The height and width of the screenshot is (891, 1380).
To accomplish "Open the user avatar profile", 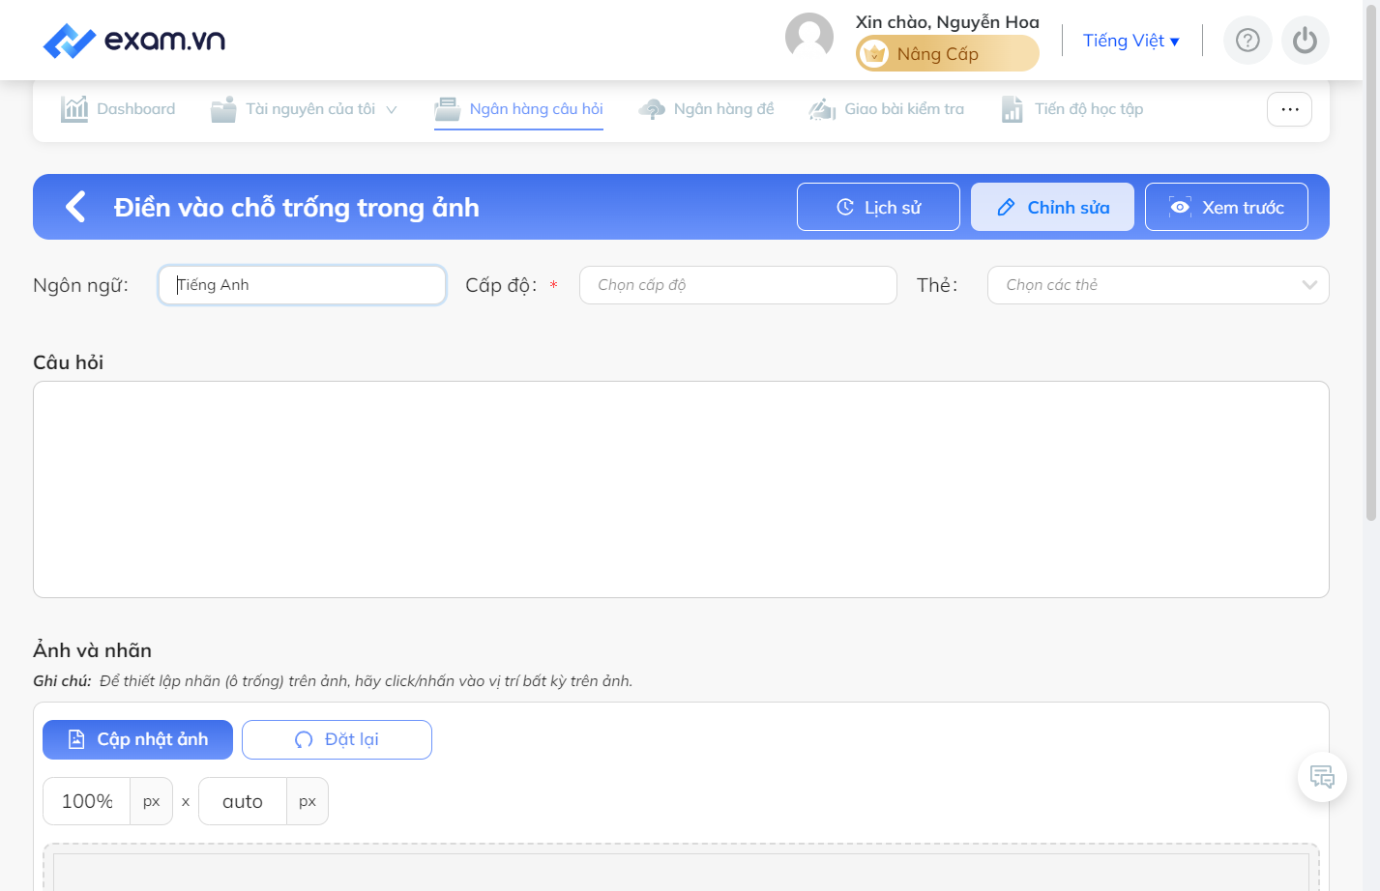I will (x=809, y=37).
